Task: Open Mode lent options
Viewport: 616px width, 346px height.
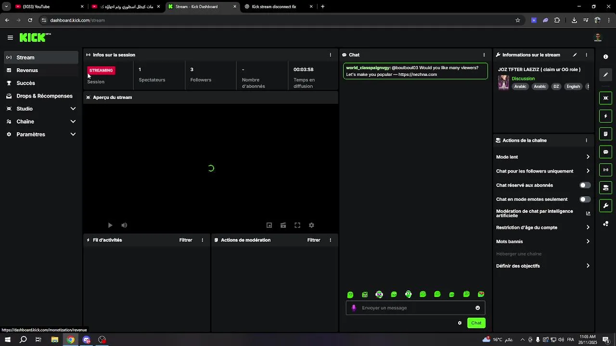Action: pos(543,157)
